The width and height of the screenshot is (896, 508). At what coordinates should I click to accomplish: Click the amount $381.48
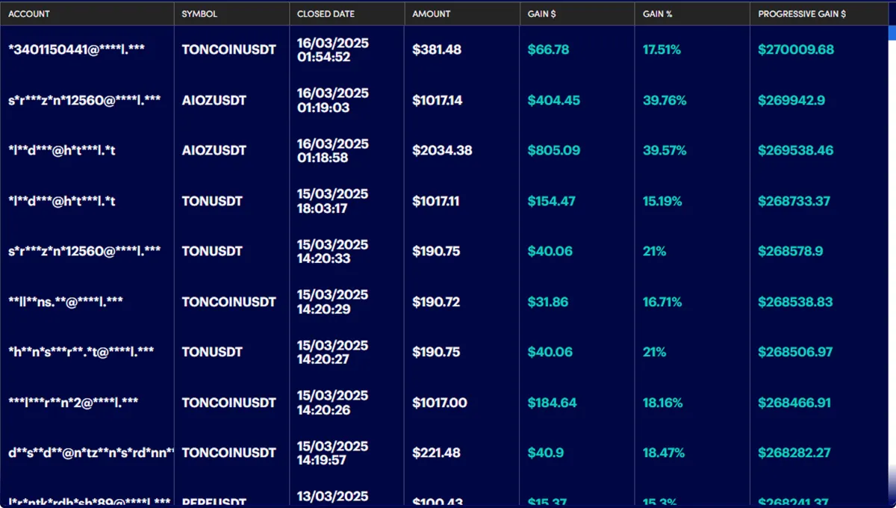click(437, 50)
